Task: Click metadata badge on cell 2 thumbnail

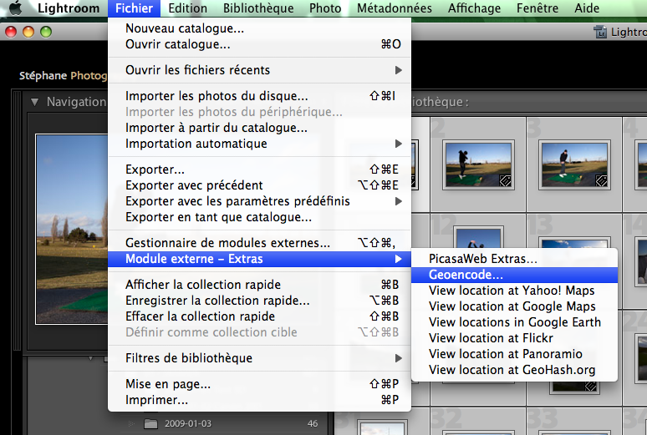Action: [x=505, y=180]
